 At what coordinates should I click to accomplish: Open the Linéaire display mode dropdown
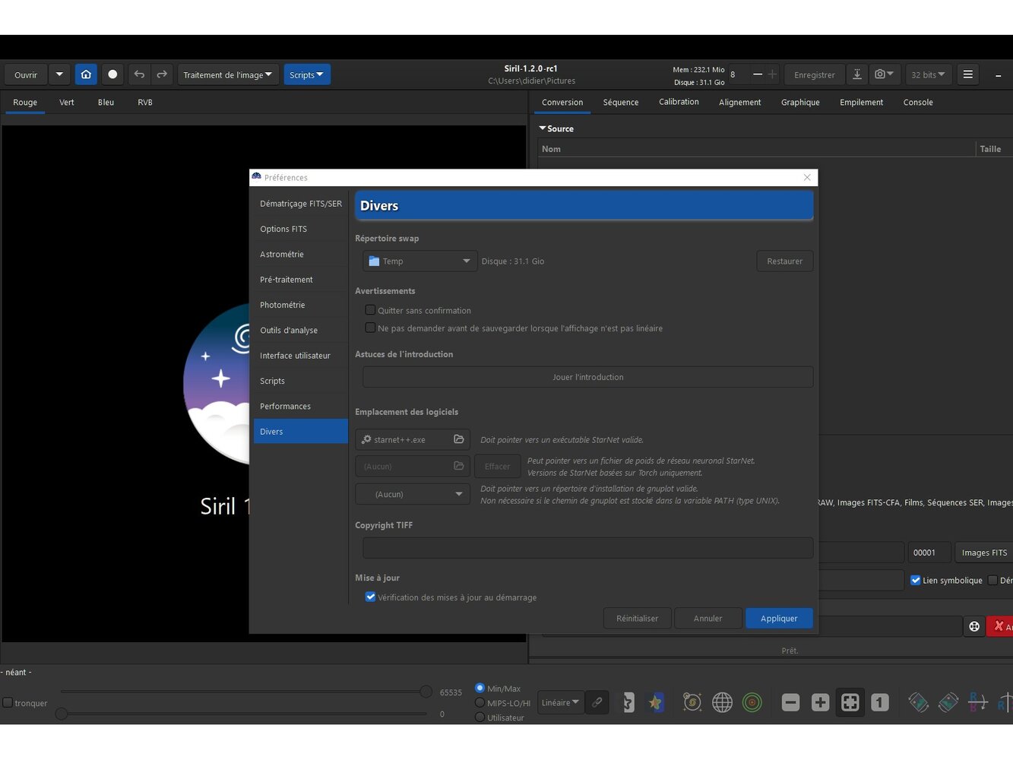point(560,702)
